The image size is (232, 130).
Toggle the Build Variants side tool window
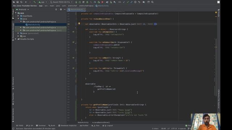pos(13,115)
